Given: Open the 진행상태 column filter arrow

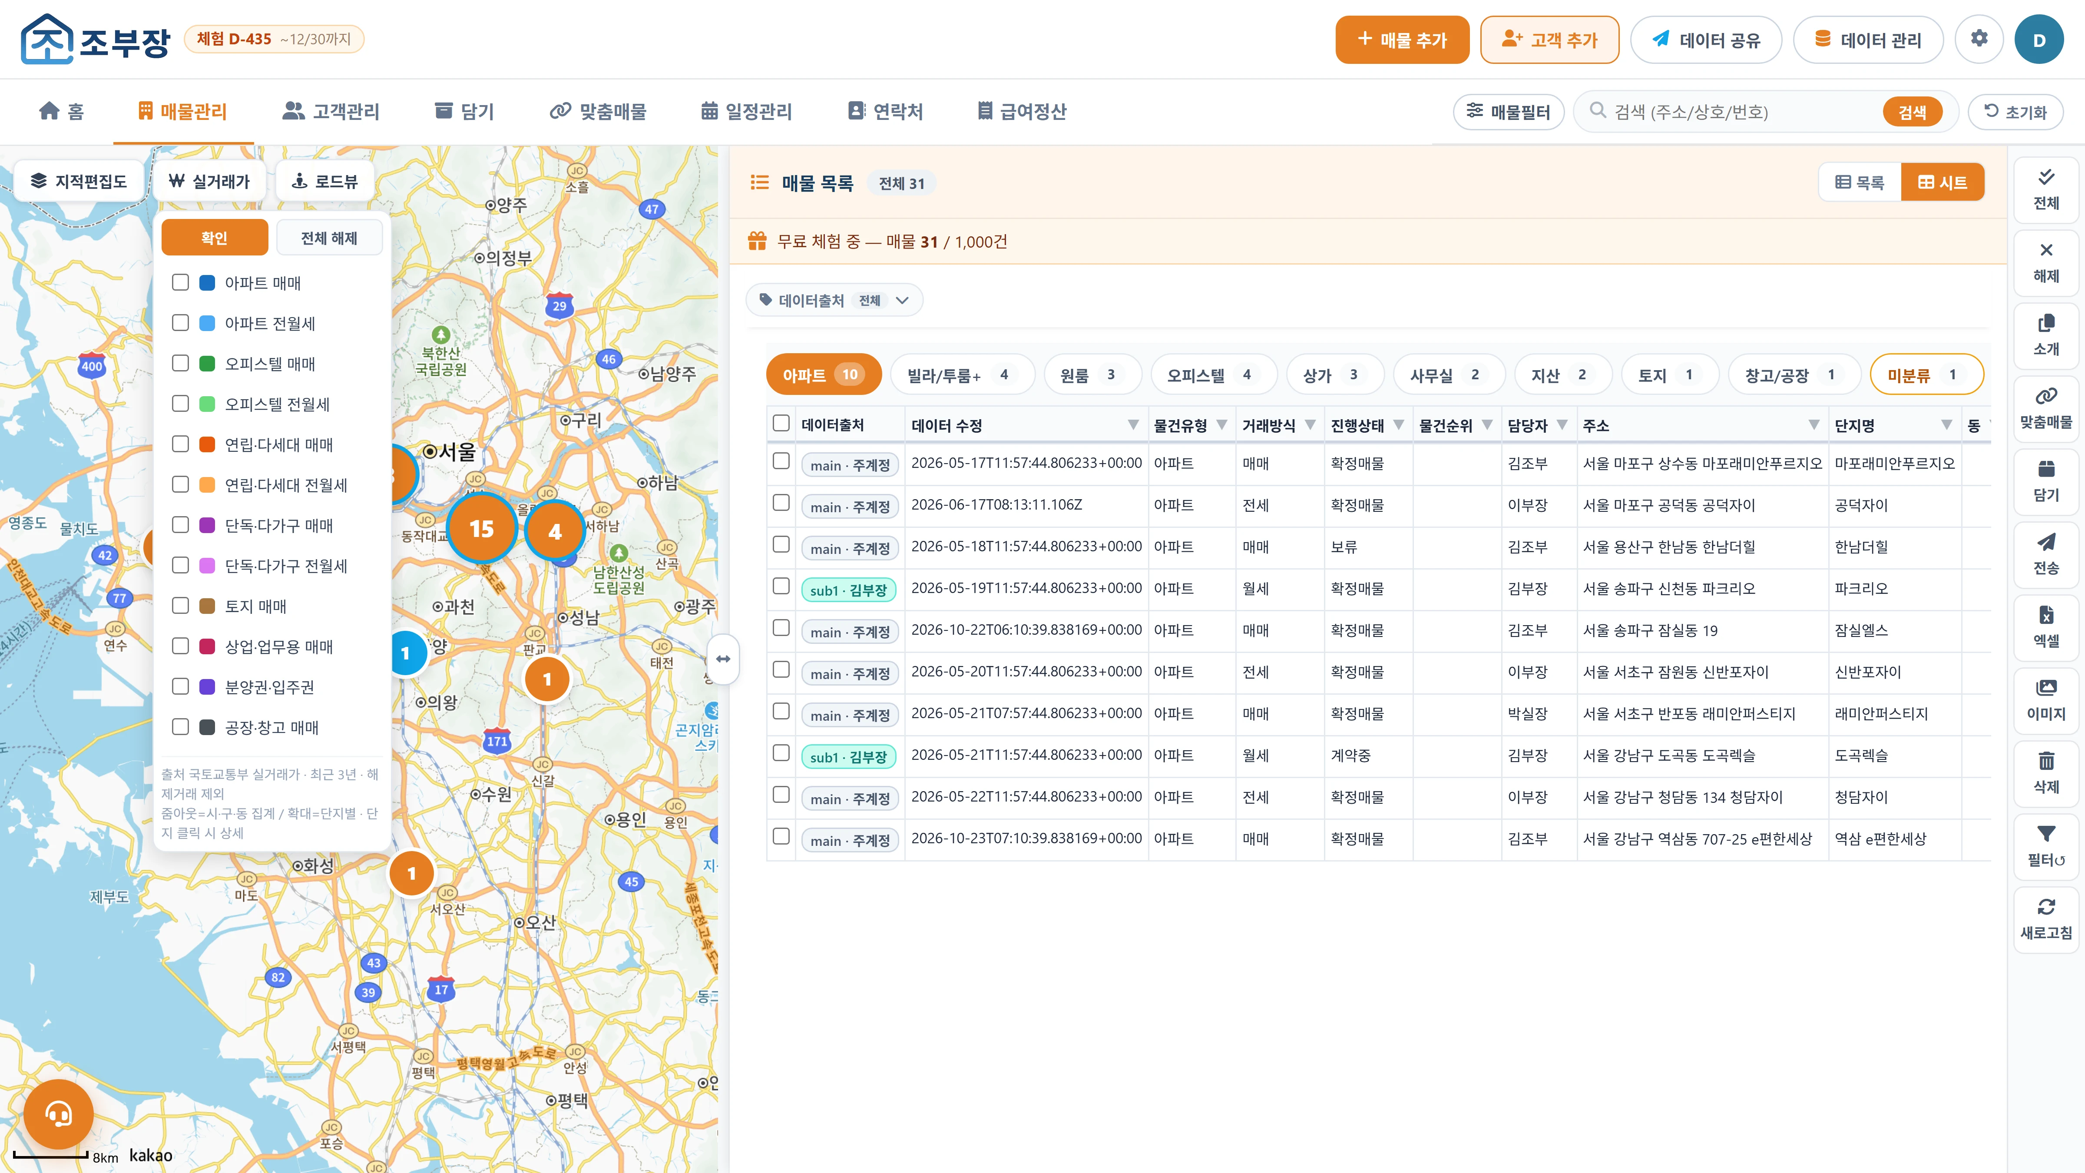Looking at the screenshot, I should (1399, 425).
